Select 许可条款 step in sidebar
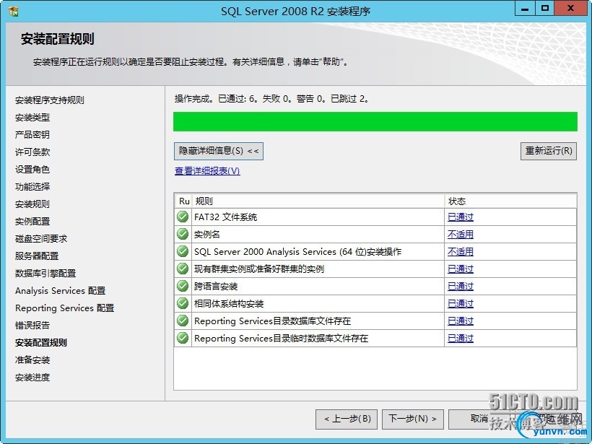592x444 pixels. pos(32,152)
